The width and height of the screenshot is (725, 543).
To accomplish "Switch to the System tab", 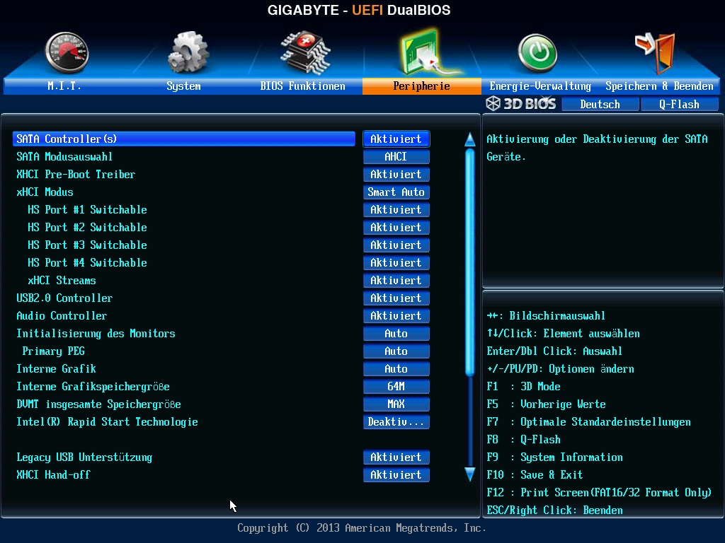I will [x=183, y=86].
